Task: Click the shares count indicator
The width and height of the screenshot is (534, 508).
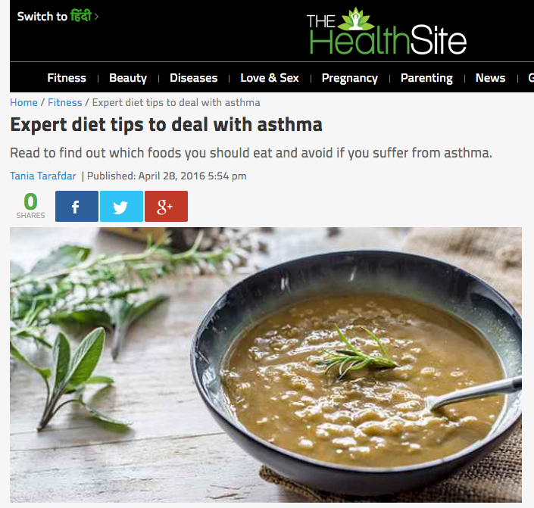Action: [30, 206]
